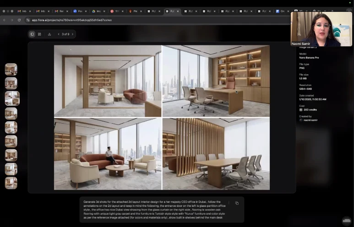Switch to the Pinterest browser tab
Image resolution: width=354 pixels, height=227 pixels.
114,11
